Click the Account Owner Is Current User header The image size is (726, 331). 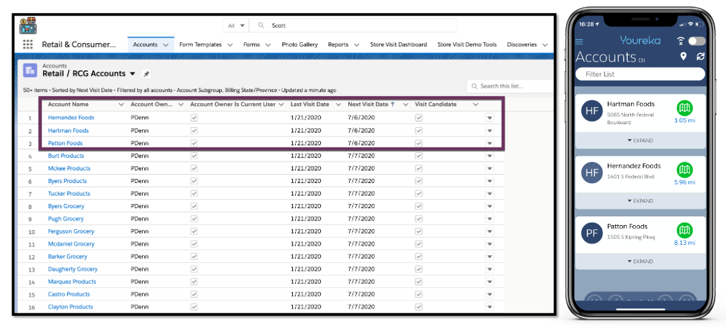coord(233,104)
